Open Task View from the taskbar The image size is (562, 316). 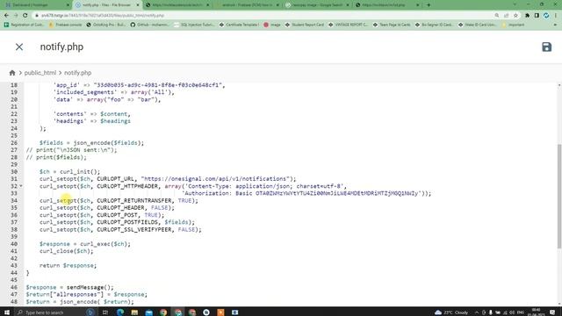pos(105,312)
